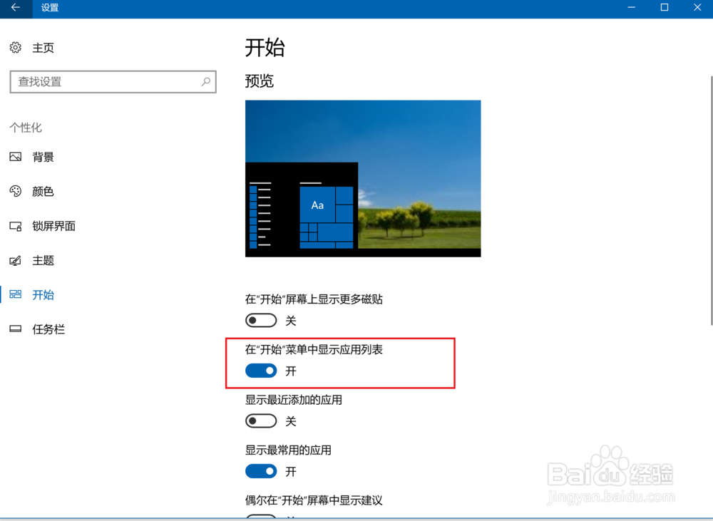The image size is (713, 521).
Task: Click the magnifier icon in the search box
Action: pos(205,82)
